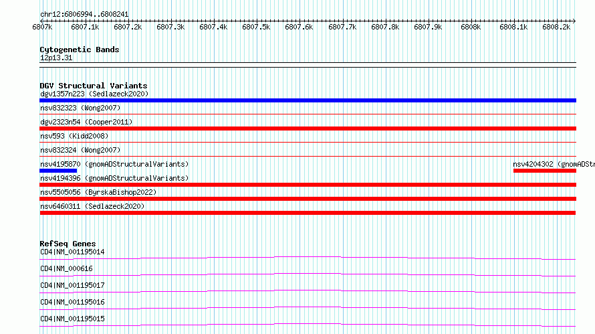Click the blue bar of dgv1357n223
Viewport: 595px width, 334px height.
point(308,100)
